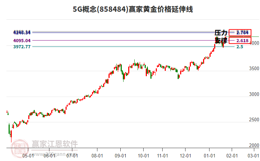Click the 支撑 support label
Image resolution: width=260 pixels, height=161 pixels.
coord(221,40)
